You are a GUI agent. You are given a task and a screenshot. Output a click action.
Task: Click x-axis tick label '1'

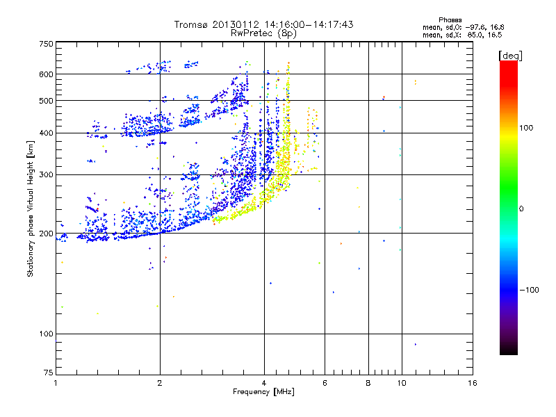tap(56, 383)
